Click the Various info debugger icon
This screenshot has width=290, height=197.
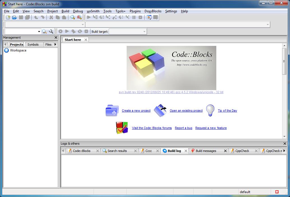click(156, 17)
